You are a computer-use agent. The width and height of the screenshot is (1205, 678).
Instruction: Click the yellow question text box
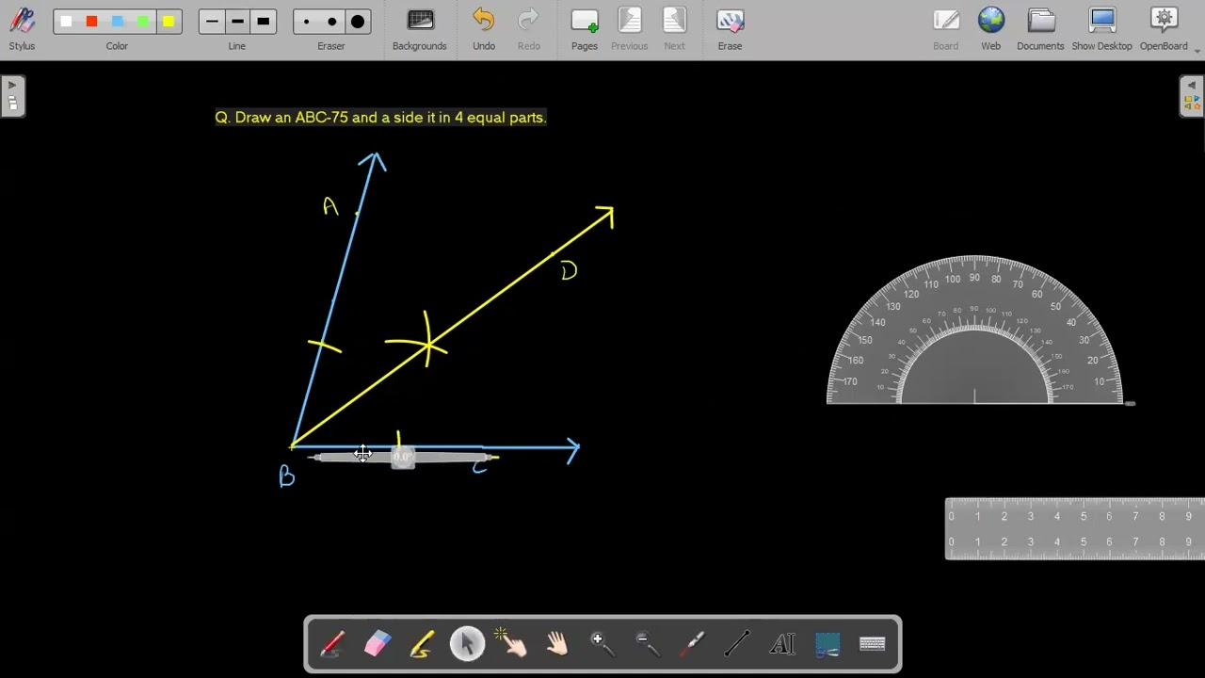click(x=380, y=118)
